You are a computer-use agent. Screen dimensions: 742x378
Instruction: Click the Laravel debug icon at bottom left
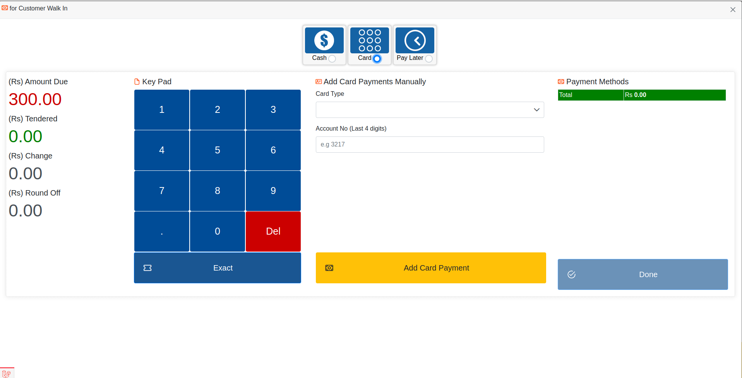7,373
